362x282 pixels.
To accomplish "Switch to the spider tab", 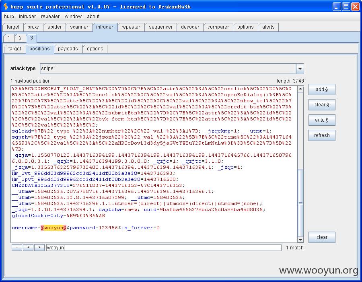I will click(54, 27).
